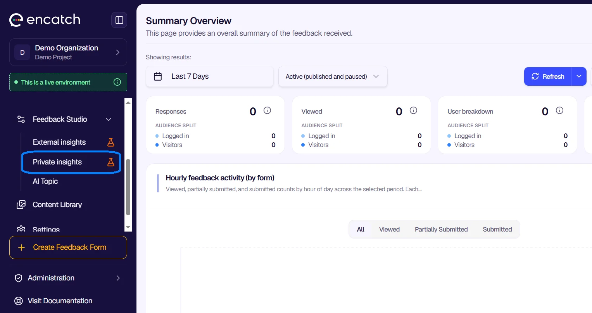The width and height of the screenshot is (592, 313).
Task: Open the Administration menu item
Action: click(x=68, y=278)
